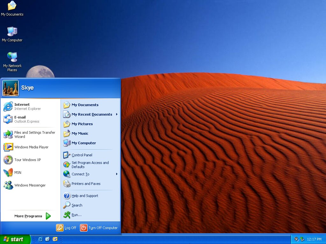Open Help and Support
This screenshot has width=326, height=244.
click(91, 196)
